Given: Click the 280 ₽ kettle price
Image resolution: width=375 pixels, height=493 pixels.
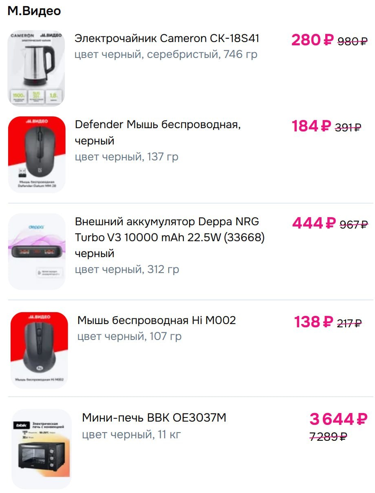Looking at the screenshot, I should pyautogui.click(x=312, y=40).
